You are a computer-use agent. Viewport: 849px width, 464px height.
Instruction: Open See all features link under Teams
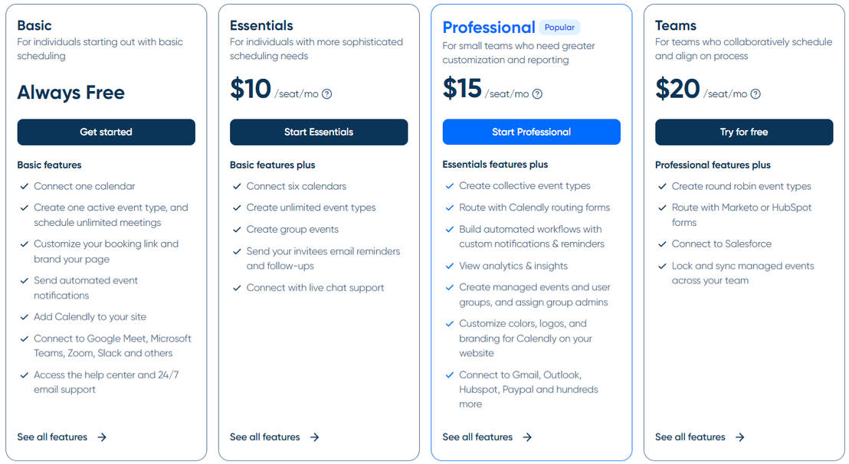coord(690,437)
